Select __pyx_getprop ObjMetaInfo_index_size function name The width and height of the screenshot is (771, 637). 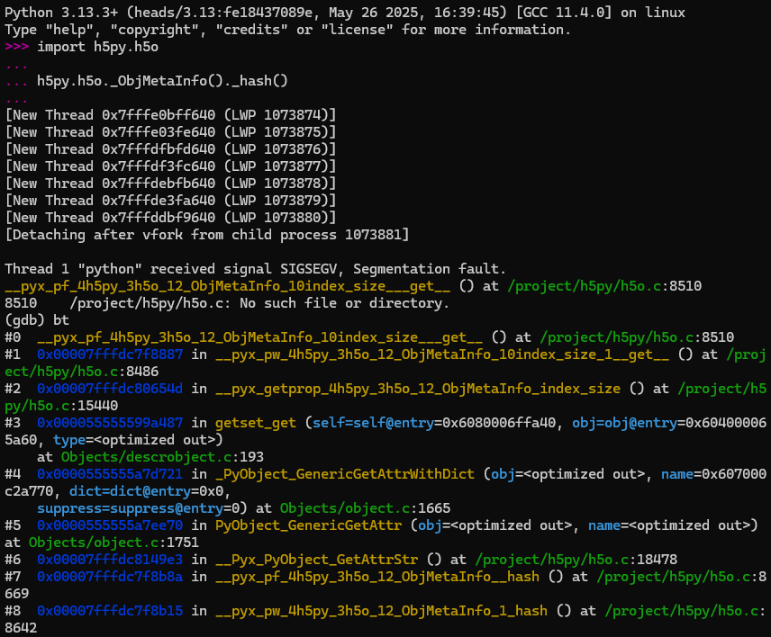(x=418, y=389)
